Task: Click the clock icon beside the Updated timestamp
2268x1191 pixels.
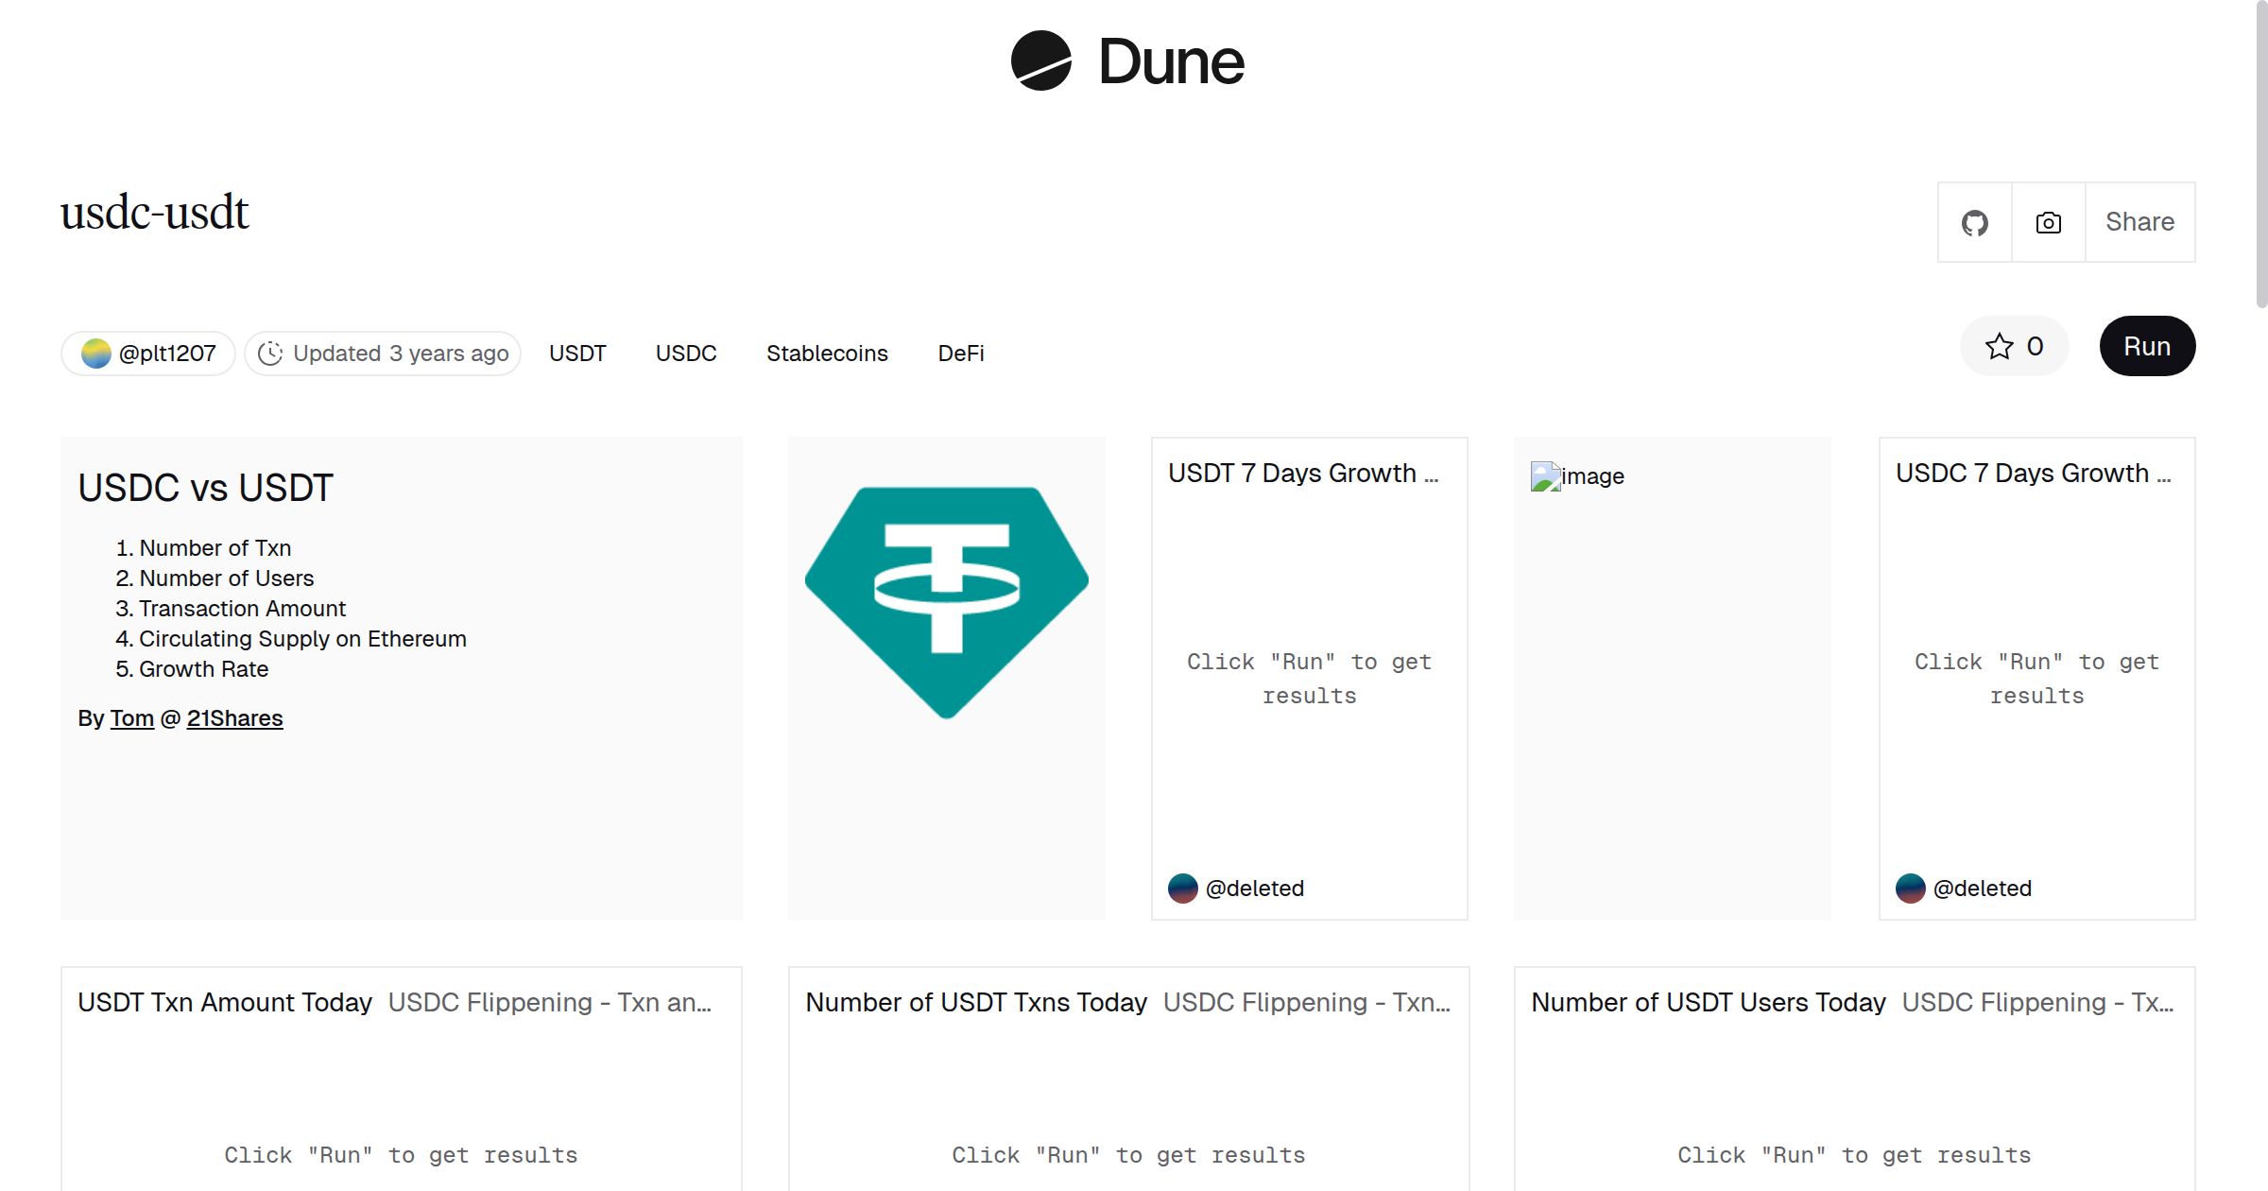Action: point(270,353)
